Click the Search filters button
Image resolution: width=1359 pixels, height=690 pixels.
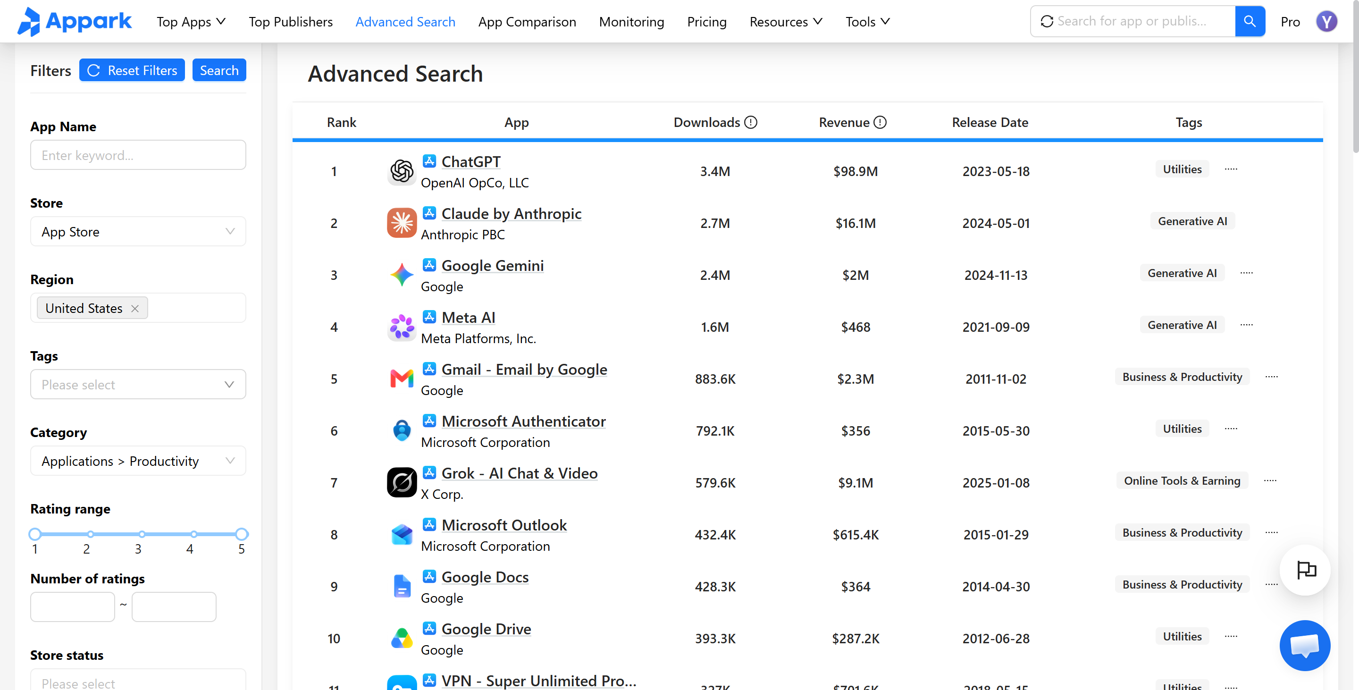click(219, 70)
